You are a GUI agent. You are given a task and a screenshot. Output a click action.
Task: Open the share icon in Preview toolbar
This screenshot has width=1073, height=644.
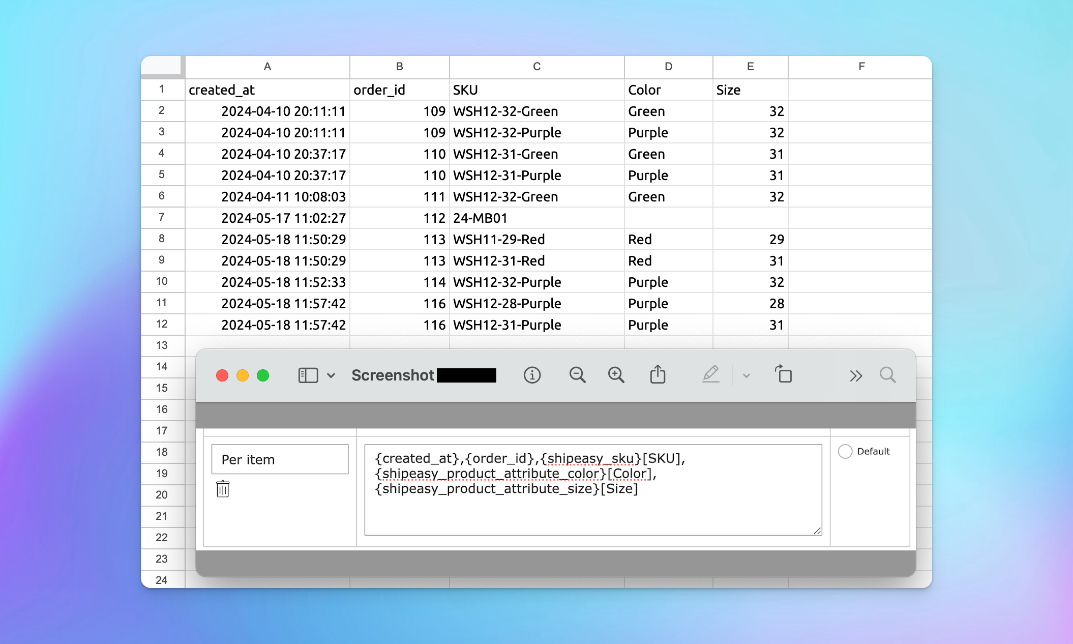click(658, 374)
